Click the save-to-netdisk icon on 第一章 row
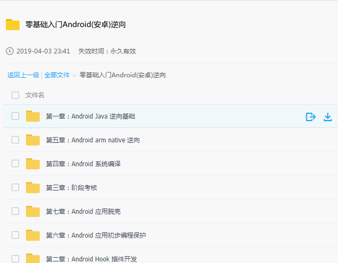Screen dimensions: 338x263 pyautogui.click(x=310, y=117)
